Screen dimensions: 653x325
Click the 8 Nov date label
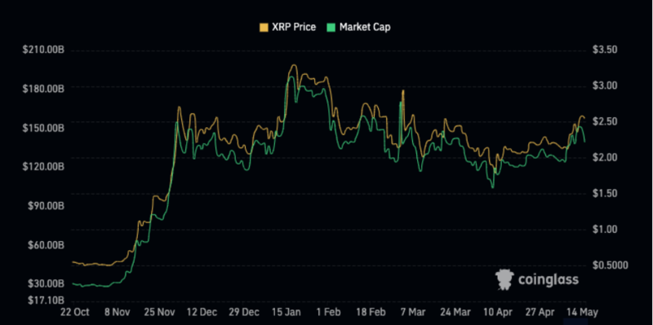118,312
